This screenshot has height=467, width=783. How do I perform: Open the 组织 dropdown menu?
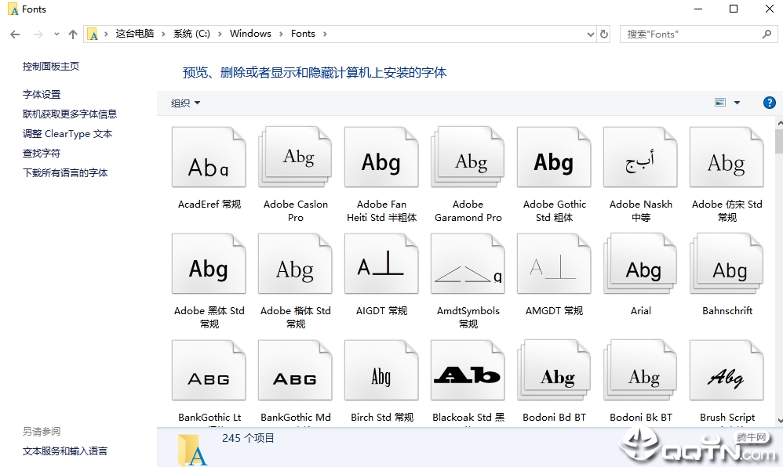click(x=185, y=103)
